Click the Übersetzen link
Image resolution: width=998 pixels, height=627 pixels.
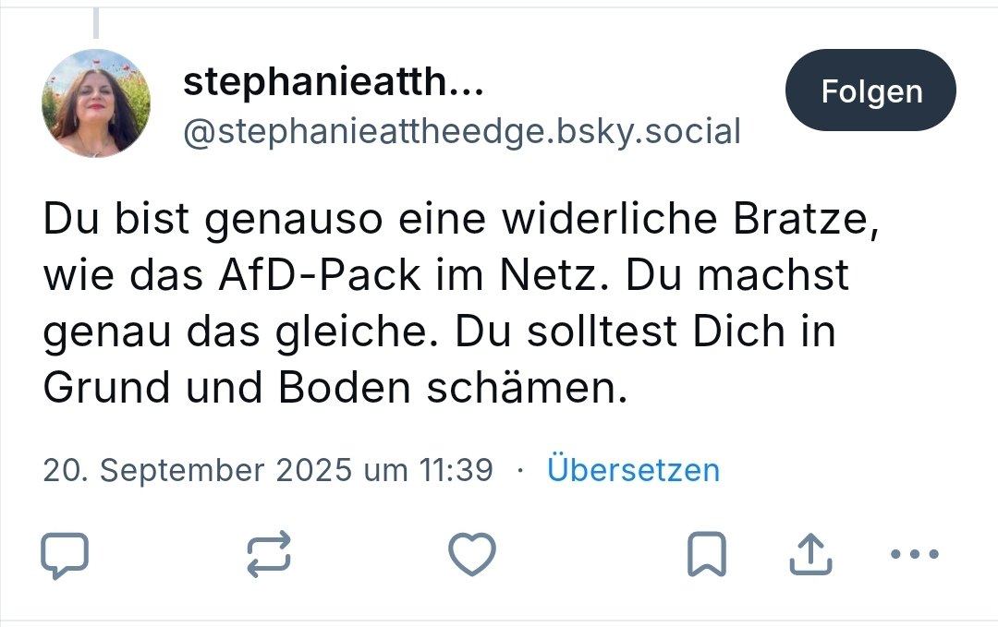pos(633,470)
